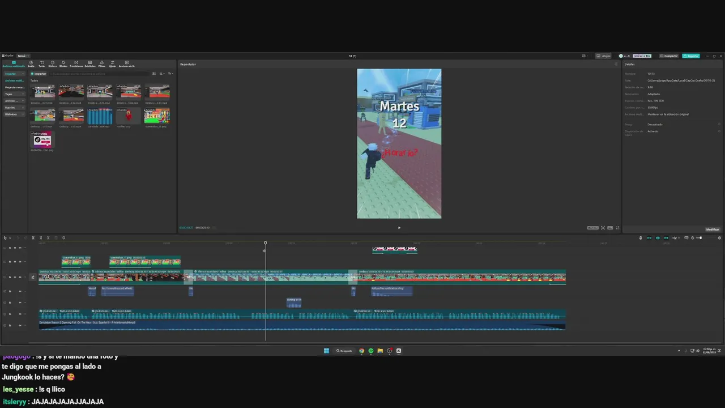Viewport: 725px width, 408px height.
Task: Lock the main video track
Action: pos(10,277)
